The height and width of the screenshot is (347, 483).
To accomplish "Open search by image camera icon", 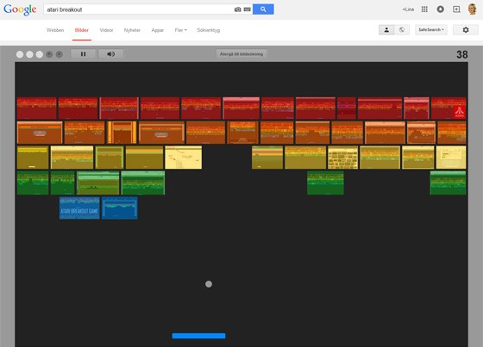I will coord(237,9).
